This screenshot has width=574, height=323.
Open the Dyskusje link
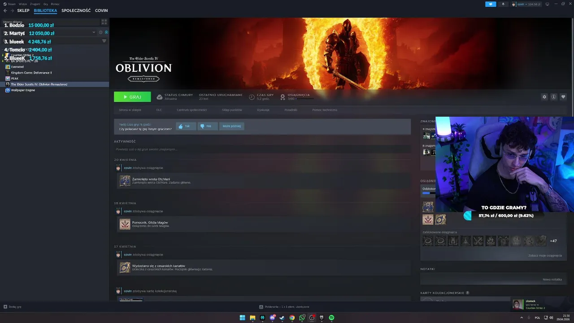tap(263, 110)
